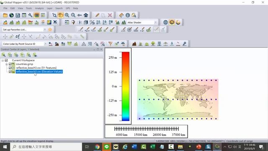Screen dimensions: 268x151
Task: Click the Windows Start button
Action: (x=5, y=147)
